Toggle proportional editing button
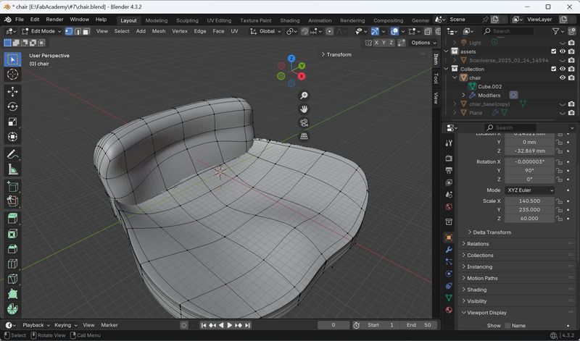Screen dimensions: 580x341 click(x=330, y=31)
